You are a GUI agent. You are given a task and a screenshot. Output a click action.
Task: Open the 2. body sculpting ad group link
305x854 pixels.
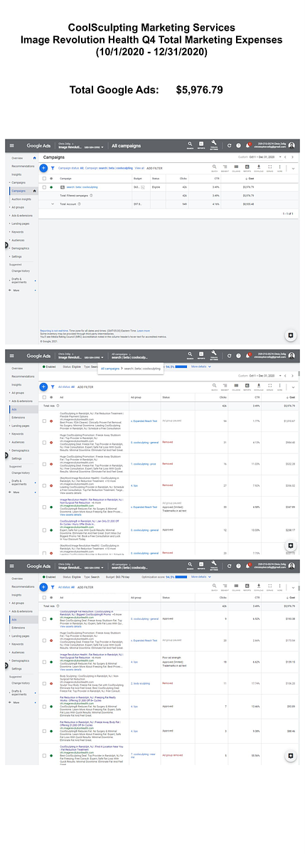coord(139,682)
